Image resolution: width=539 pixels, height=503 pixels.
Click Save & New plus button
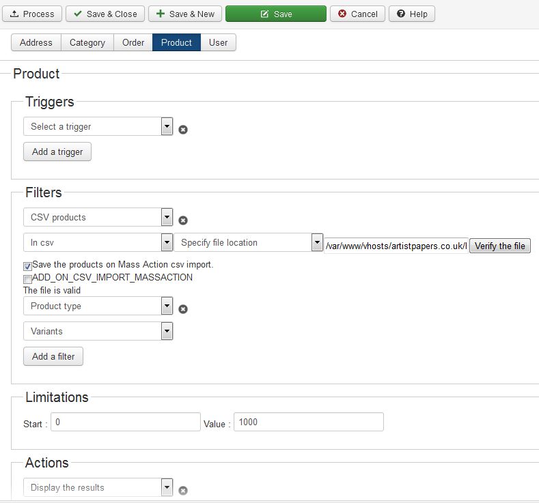point(185,14)
